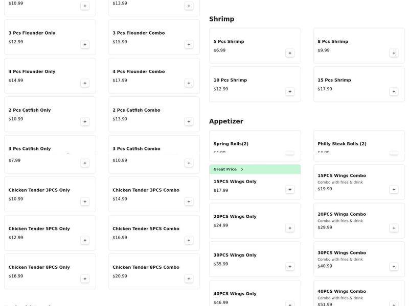This screenshot has width=409, height=306.
Task: Add 8 Pcs Shrimp using plus icon
Action: pos(394,53)
